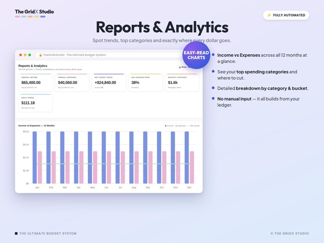The height and width of the screenshot is (243, 324).
Task: Open the Annual Expenses card
Action: [x=72, y=83]
